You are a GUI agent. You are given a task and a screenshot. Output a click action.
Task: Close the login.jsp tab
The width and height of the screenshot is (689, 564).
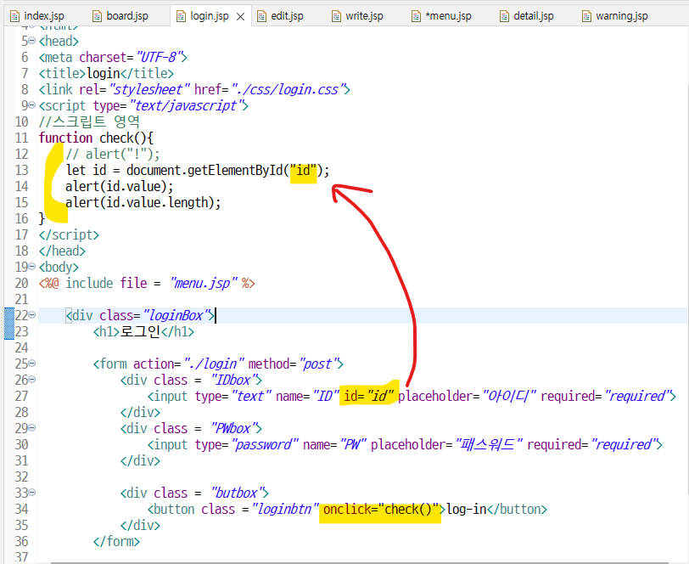point(240,17)
